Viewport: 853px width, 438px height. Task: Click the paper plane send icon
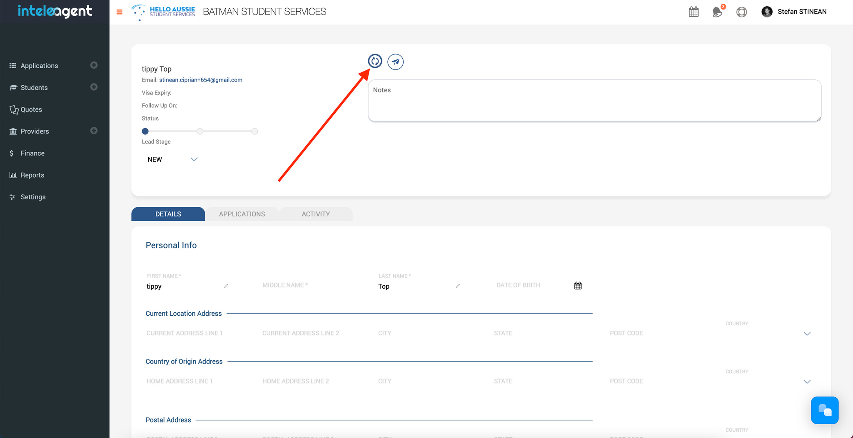pos(395,62)
